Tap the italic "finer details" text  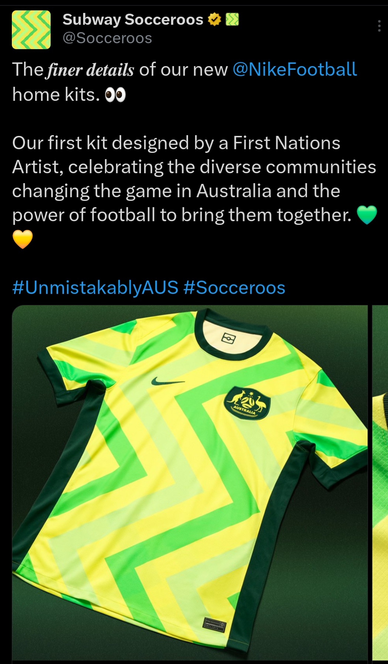pos(91,70)
